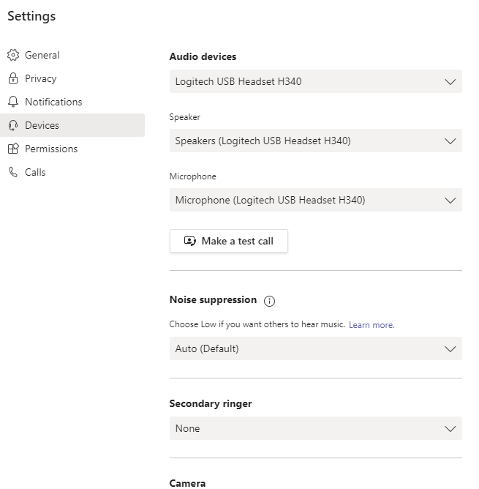479x489 pixels.
Task: Go to the Notifications settings tab
Action: [x=53, y=102]
